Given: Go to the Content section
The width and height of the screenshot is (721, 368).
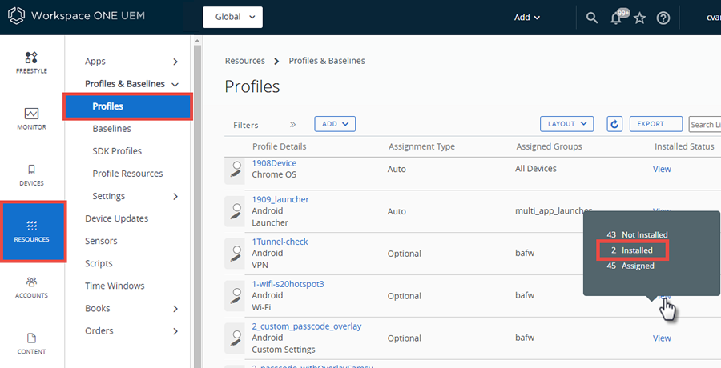Looking at the screenshot, I should [31, 344].
